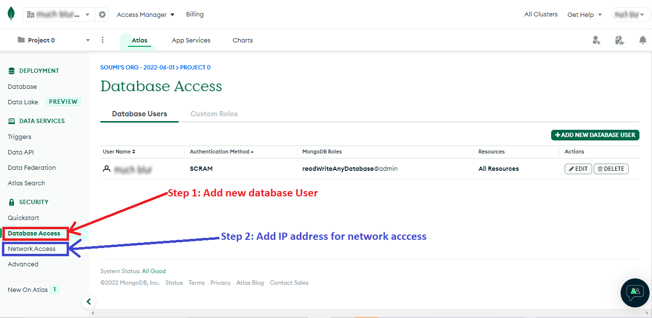Open the Project 0 selector dropdown
Screen dimensions: 652x318
[x=87, y=40]
